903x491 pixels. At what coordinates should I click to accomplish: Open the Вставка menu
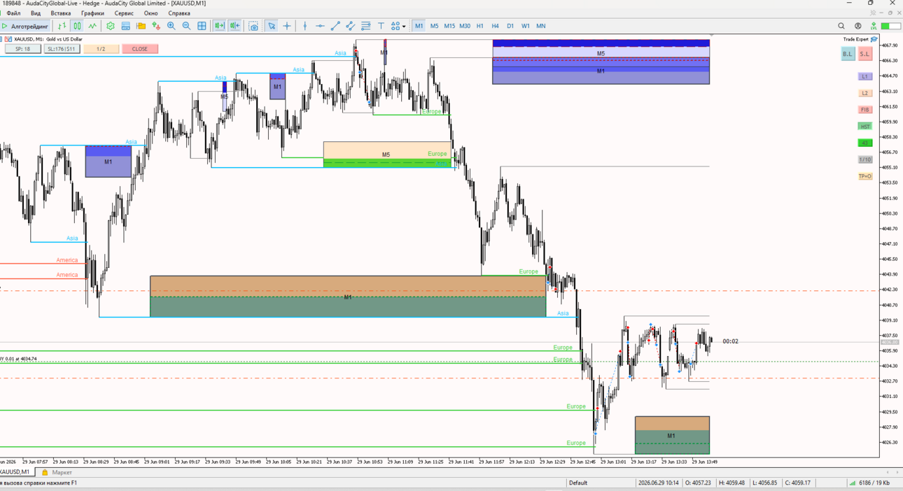click(x=61, y=13)
